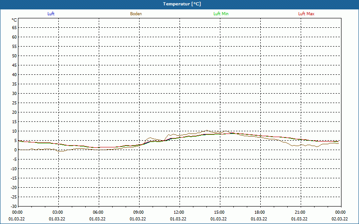
Task: Click the Luft legend label
Action: [51, 14]
